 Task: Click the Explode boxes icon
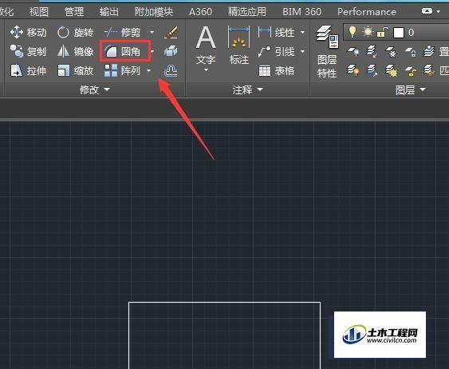(171, 52)
